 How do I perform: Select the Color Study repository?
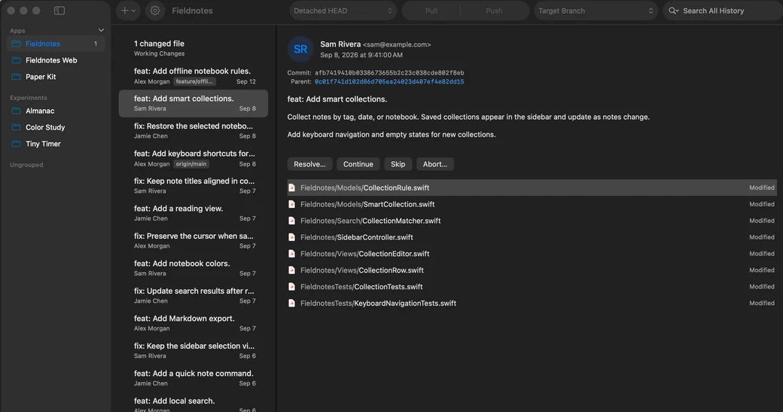tap(56, 127)
